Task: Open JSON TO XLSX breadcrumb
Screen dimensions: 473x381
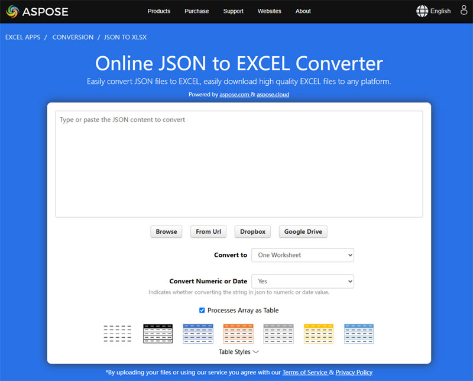Action: (125, 37)
